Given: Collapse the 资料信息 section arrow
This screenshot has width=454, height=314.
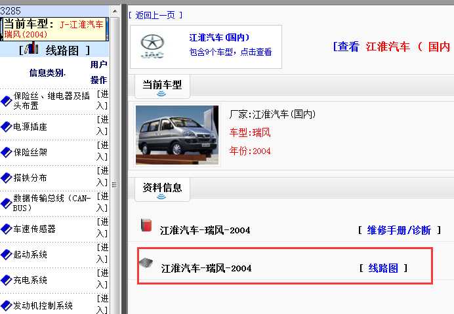Looking at the screenshot, I should pyautogui.click(x=161, y=196).
